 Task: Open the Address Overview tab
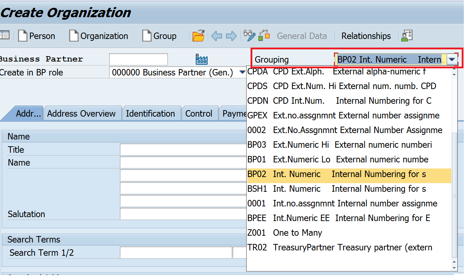(x=82, y=113)
